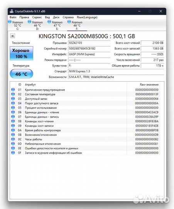Image resolution: width=174 pixels, height=209 pixels.
Task: Select Критическое предупреждение attribute text
Action: click(45, 90)
